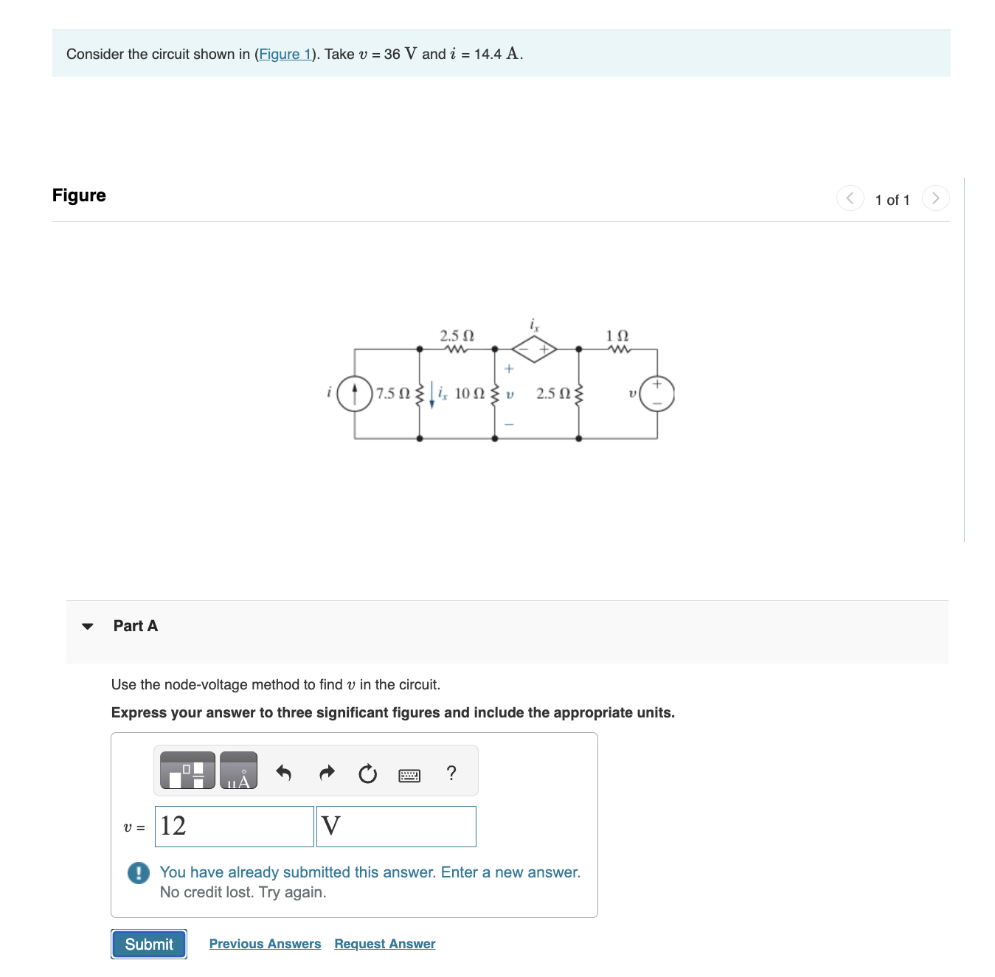Submit the answer
This screenshot has width=995, height=977.
148,944
